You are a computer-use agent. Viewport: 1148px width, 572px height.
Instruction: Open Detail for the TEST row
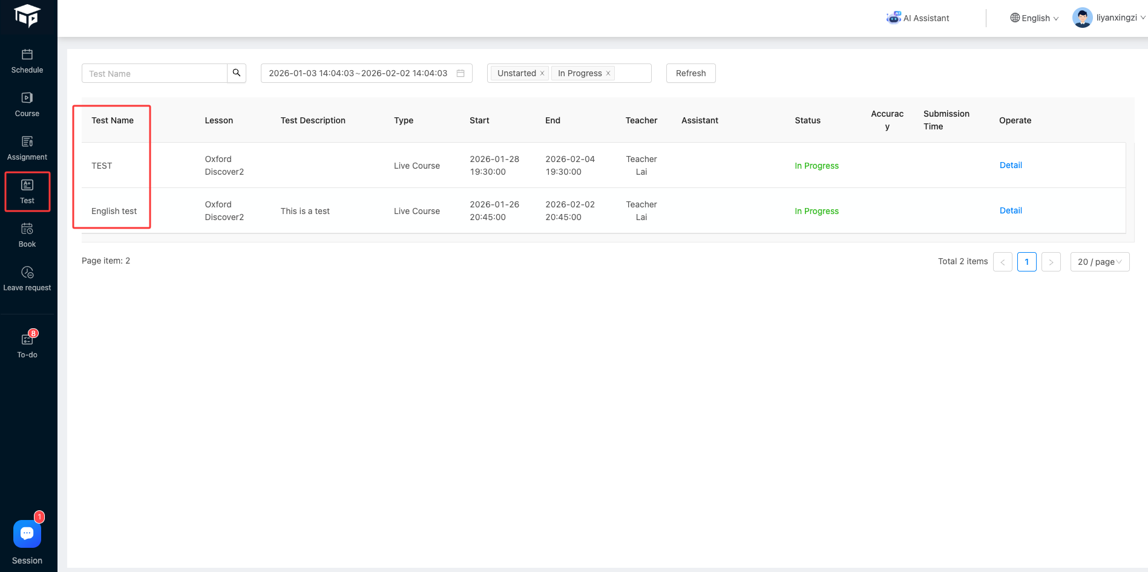pos(1011,165)
